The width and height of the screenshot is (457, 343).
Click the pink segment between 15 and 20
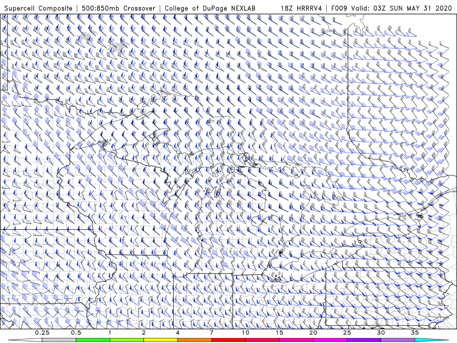pyautogui.click(x=296, y=340)
